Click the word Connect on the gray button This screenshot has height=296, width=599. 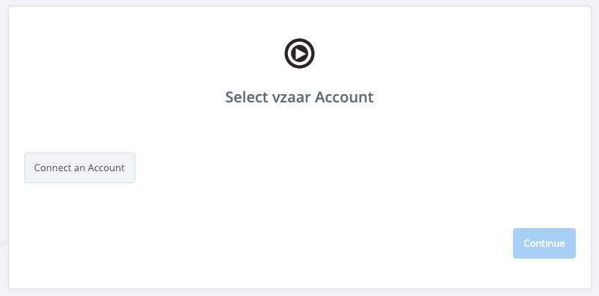coord(51,167)
